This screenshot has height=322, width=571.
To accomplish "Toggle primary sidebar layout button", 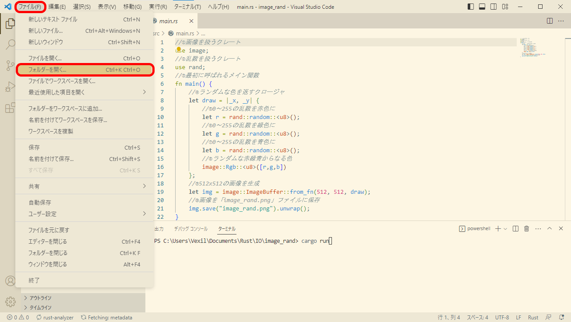I will click(471, 7).
